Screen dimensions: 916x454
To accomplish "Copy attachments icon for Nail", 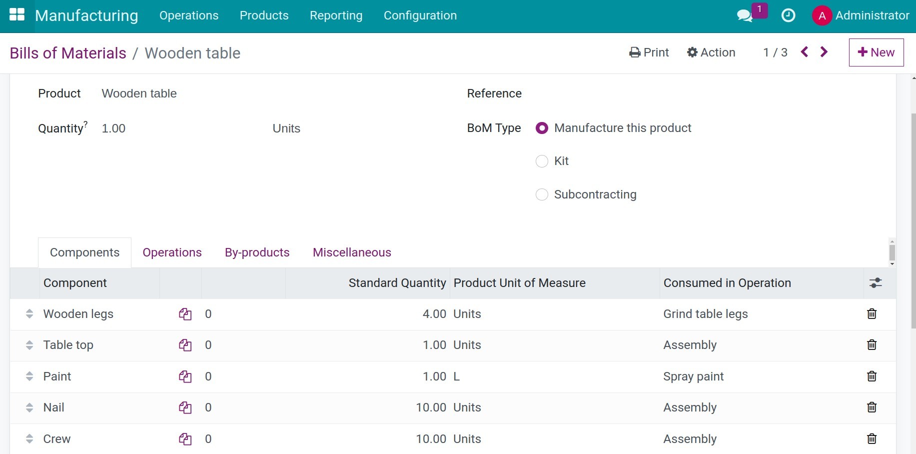I will pyautogui.click(x=185, y=407).
